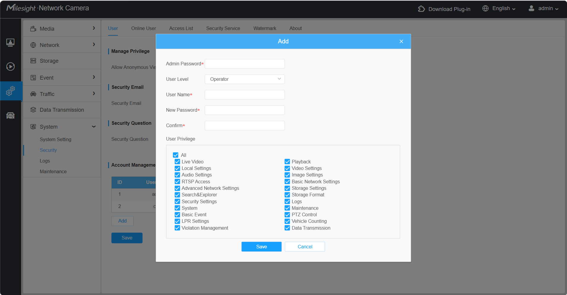This screenshot has height=295, width=567.
Task: Open the Security Service tab
Action: click(x=223, y=28)
